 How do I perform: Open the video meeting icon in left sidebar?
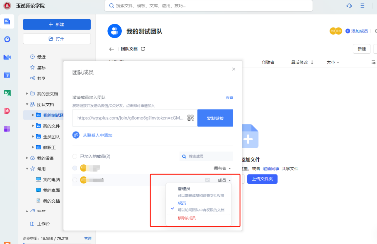[x=7, y=57]
